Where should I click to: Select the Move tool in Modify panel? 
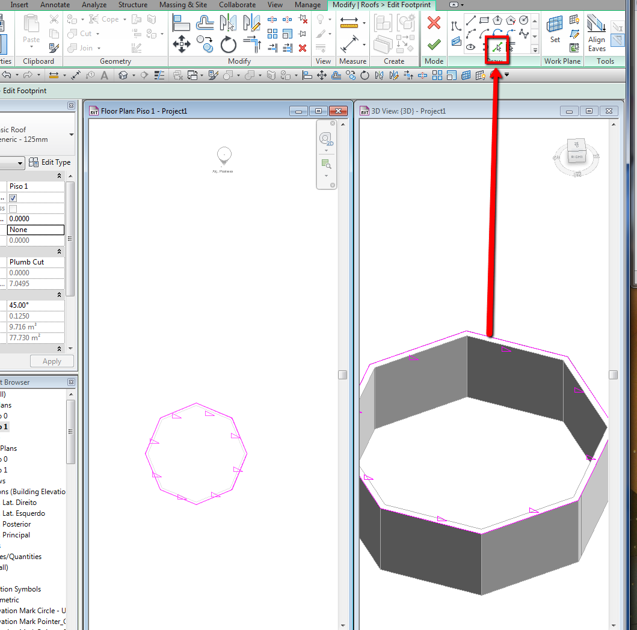(x=182, y=43)
